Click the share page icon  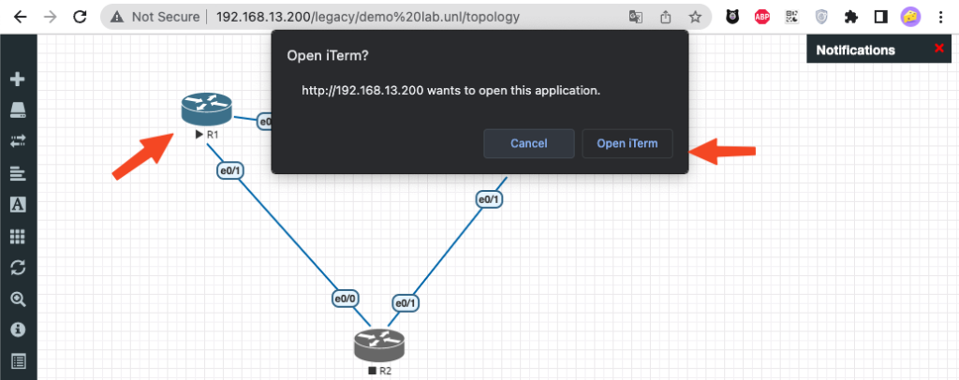[666, 17]
